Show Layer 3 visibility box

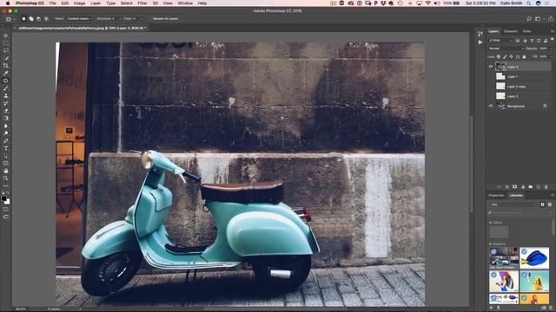[491, 96]
